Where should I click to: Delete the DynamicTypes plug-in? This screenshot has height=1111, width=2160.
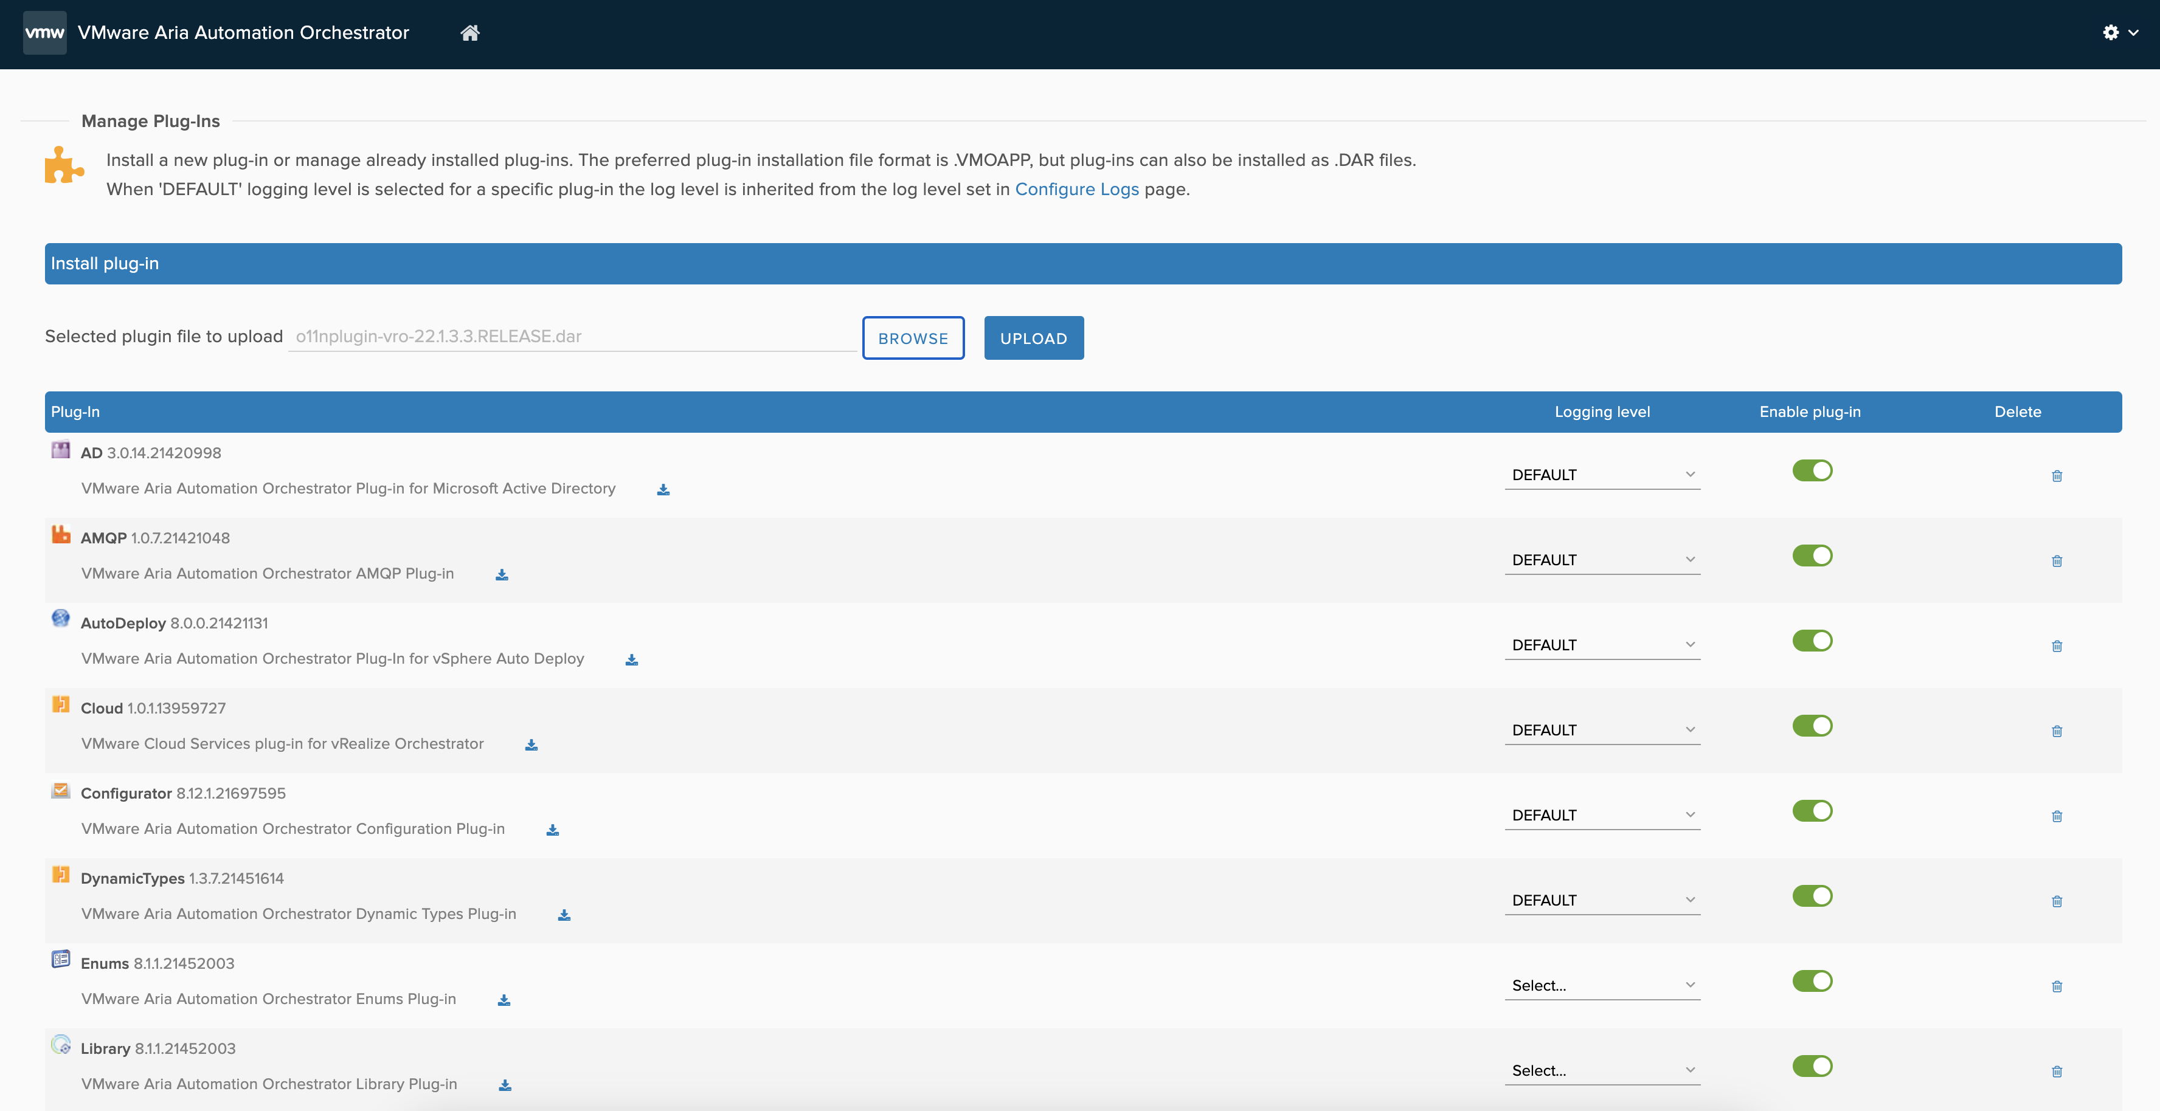[2056, 901]
